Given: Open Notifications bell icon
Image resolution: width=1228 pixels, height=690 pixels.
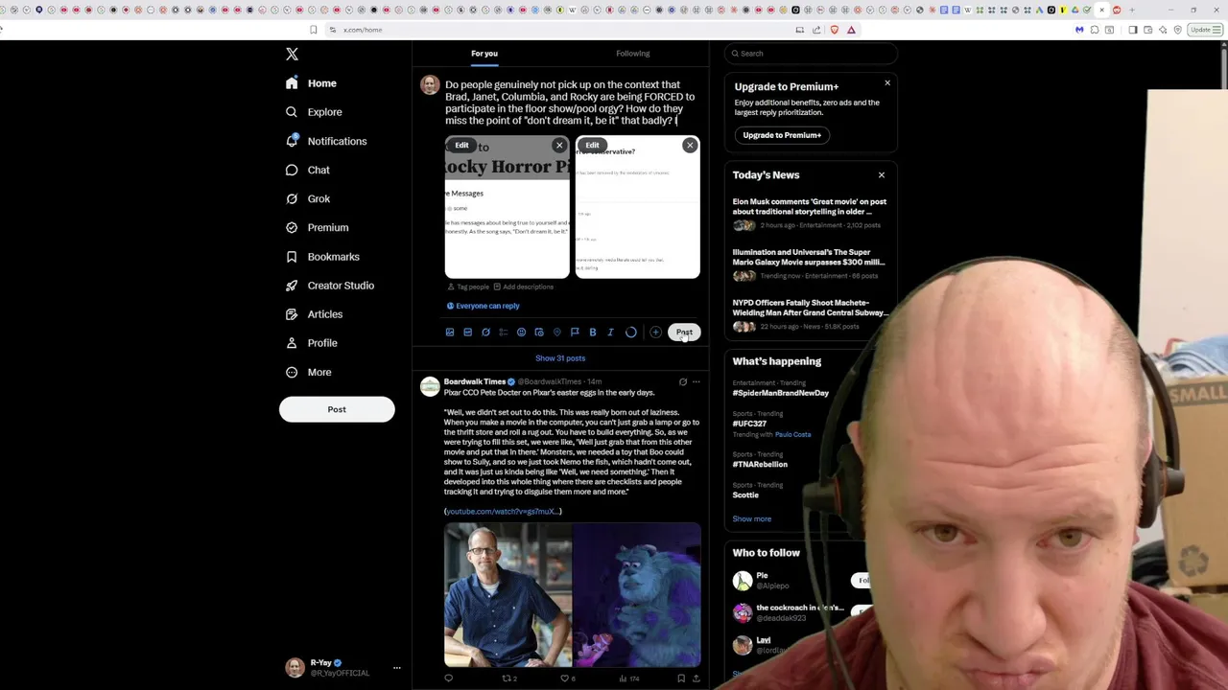Looking at the screenshot, I should (x=292, y=141).
